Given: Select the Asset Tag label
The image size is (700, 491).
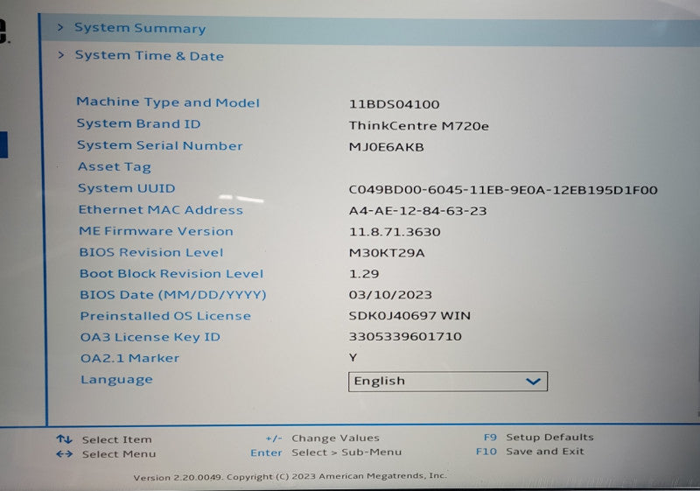Looking at the screenshot, I should pyautogui.click(x=115, y=167).
